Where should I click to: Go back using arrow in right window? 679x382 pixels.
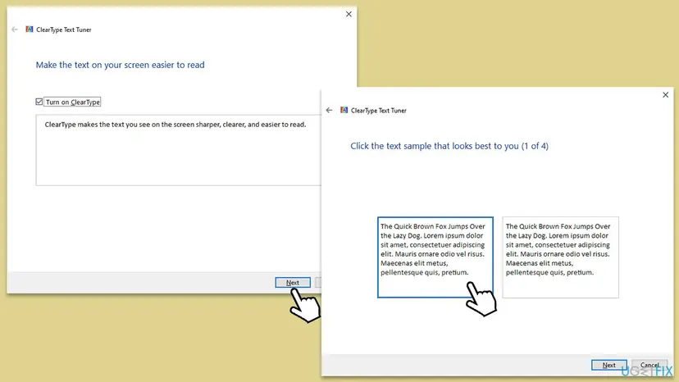tap(329, 110)
